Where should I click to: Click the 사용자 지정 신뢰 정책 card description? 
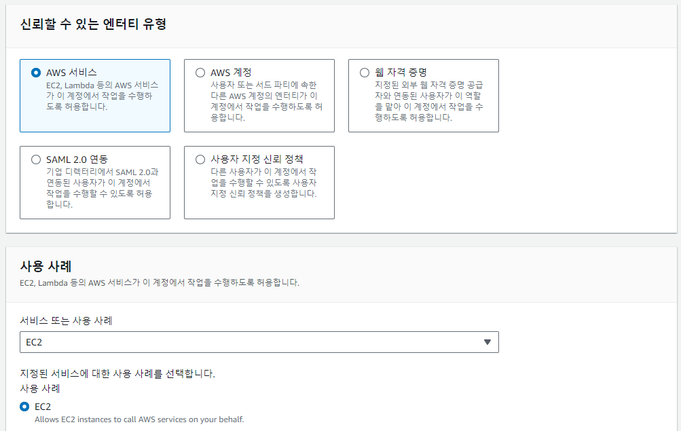263,183
